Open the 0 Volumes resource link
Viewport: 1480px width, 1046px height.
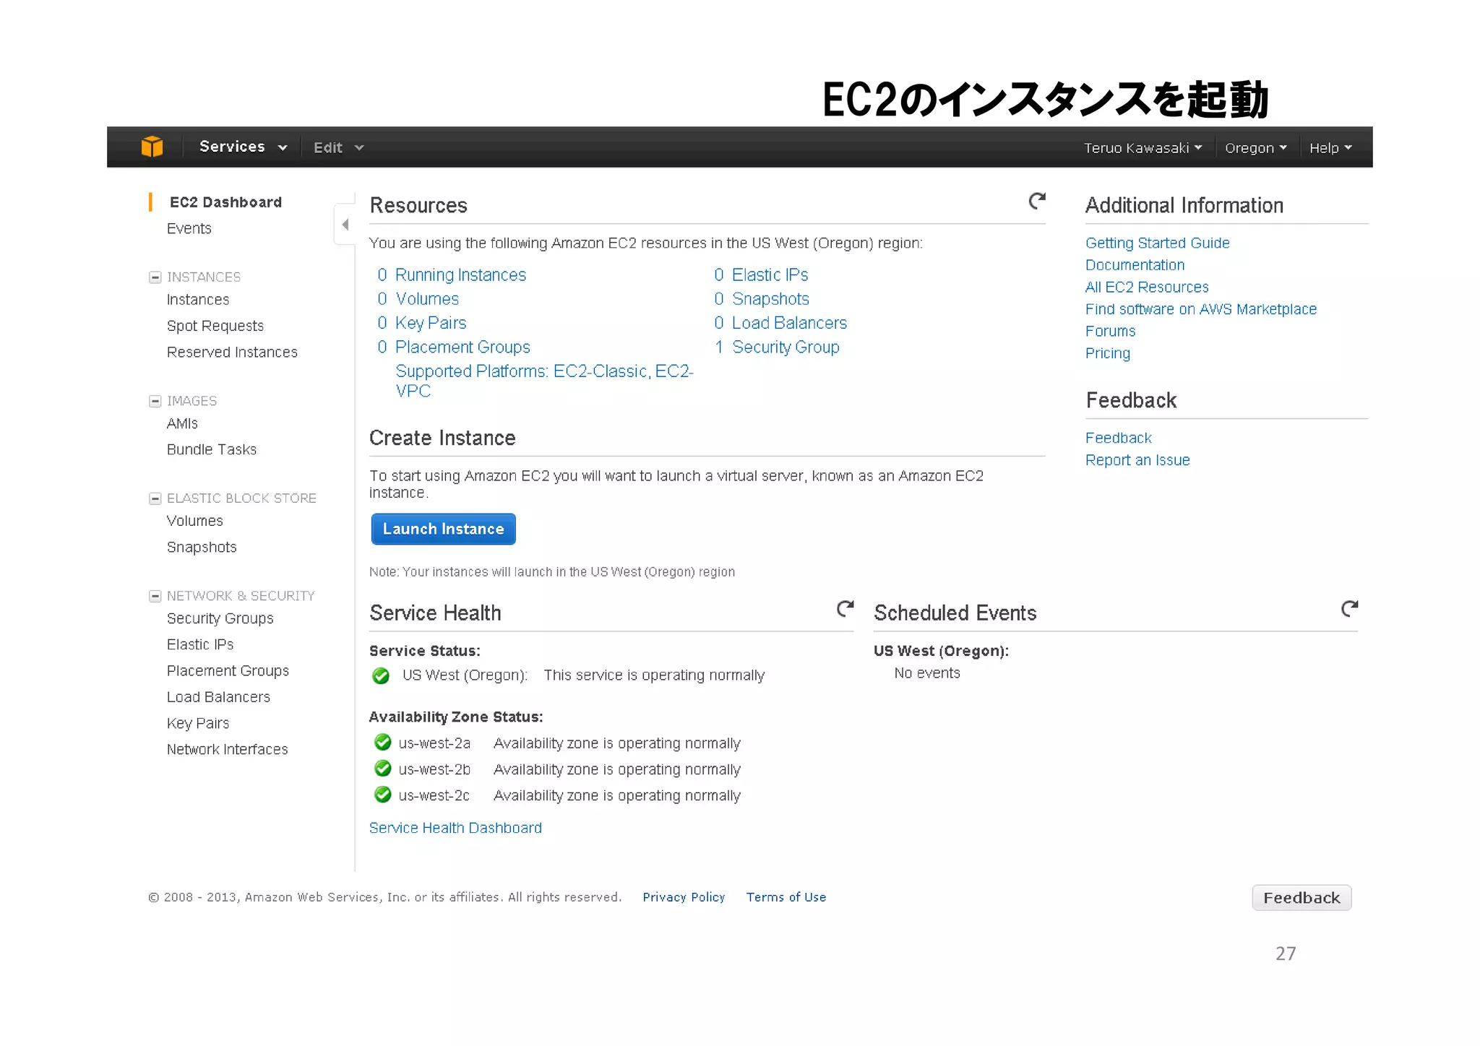tap(418, 299)
